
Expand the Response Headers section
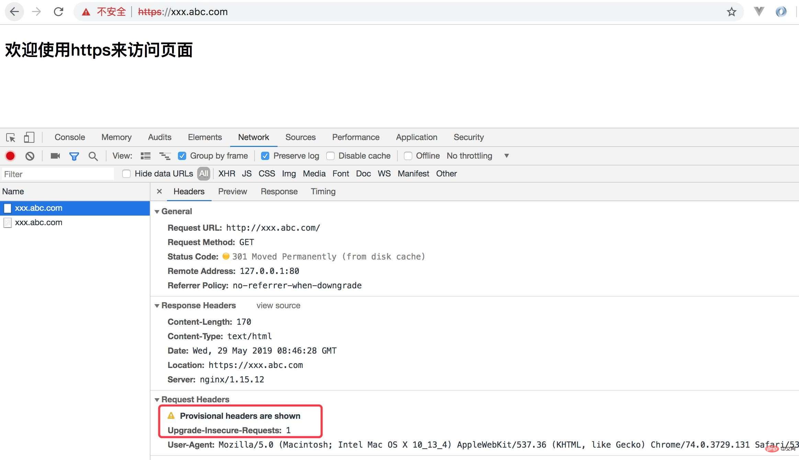(157, 306)
